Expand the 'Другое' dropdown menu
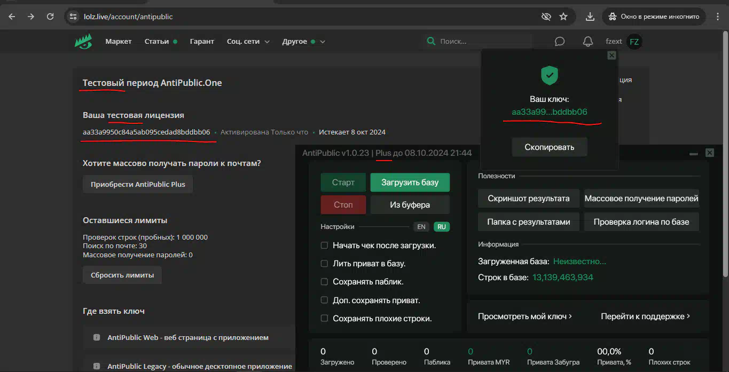This screenshot has height=372, width=729. [x=303, y=42]
